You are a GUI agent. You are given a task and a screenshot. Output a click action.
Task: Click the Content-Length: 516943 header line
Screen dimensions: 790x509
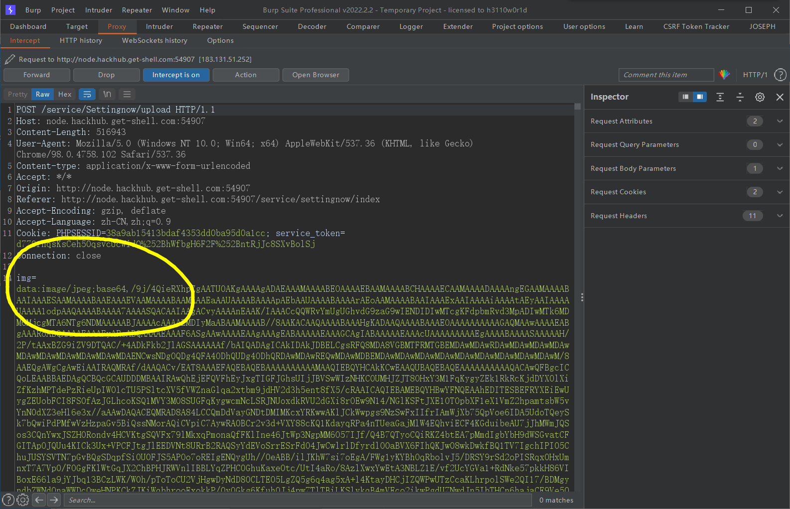click(71, 132)
